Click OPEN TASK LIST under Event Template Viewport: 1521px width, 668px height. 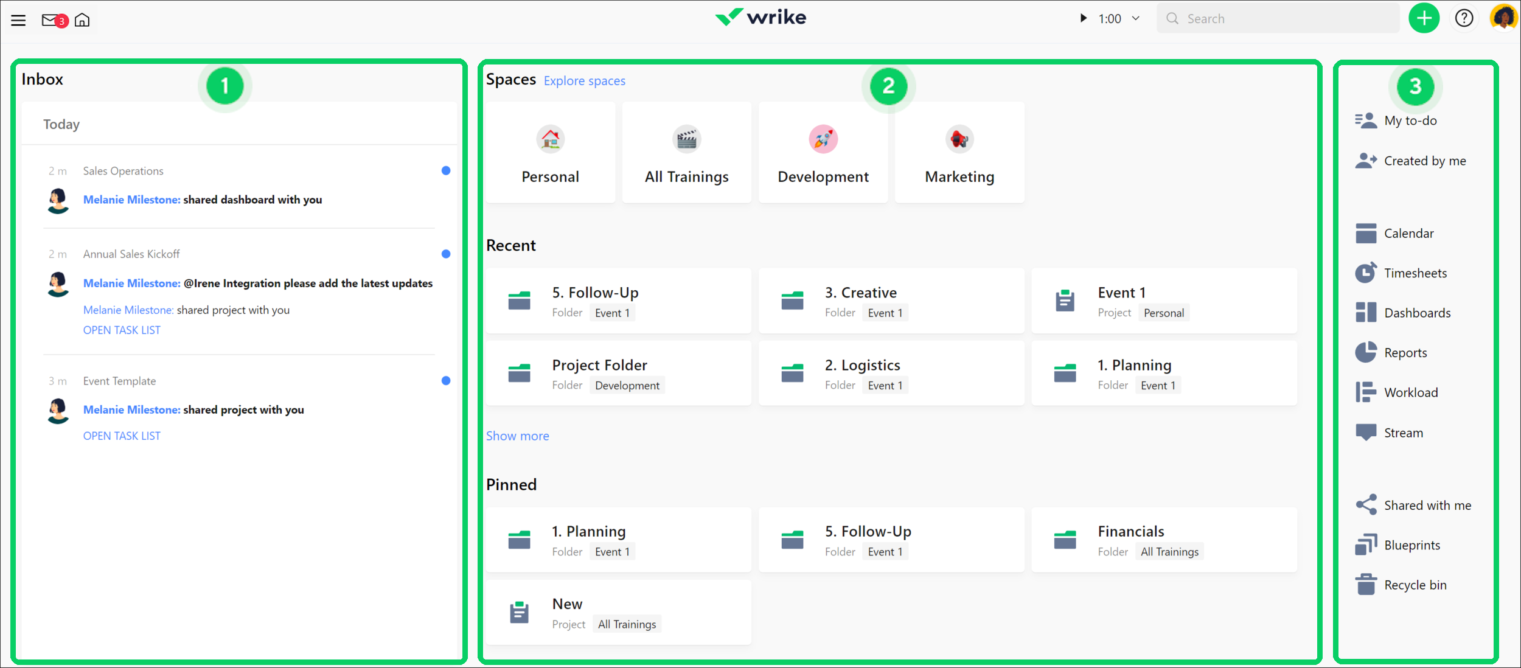[122, 435]
